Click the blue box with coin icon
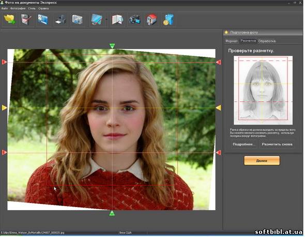 (169, 20)
